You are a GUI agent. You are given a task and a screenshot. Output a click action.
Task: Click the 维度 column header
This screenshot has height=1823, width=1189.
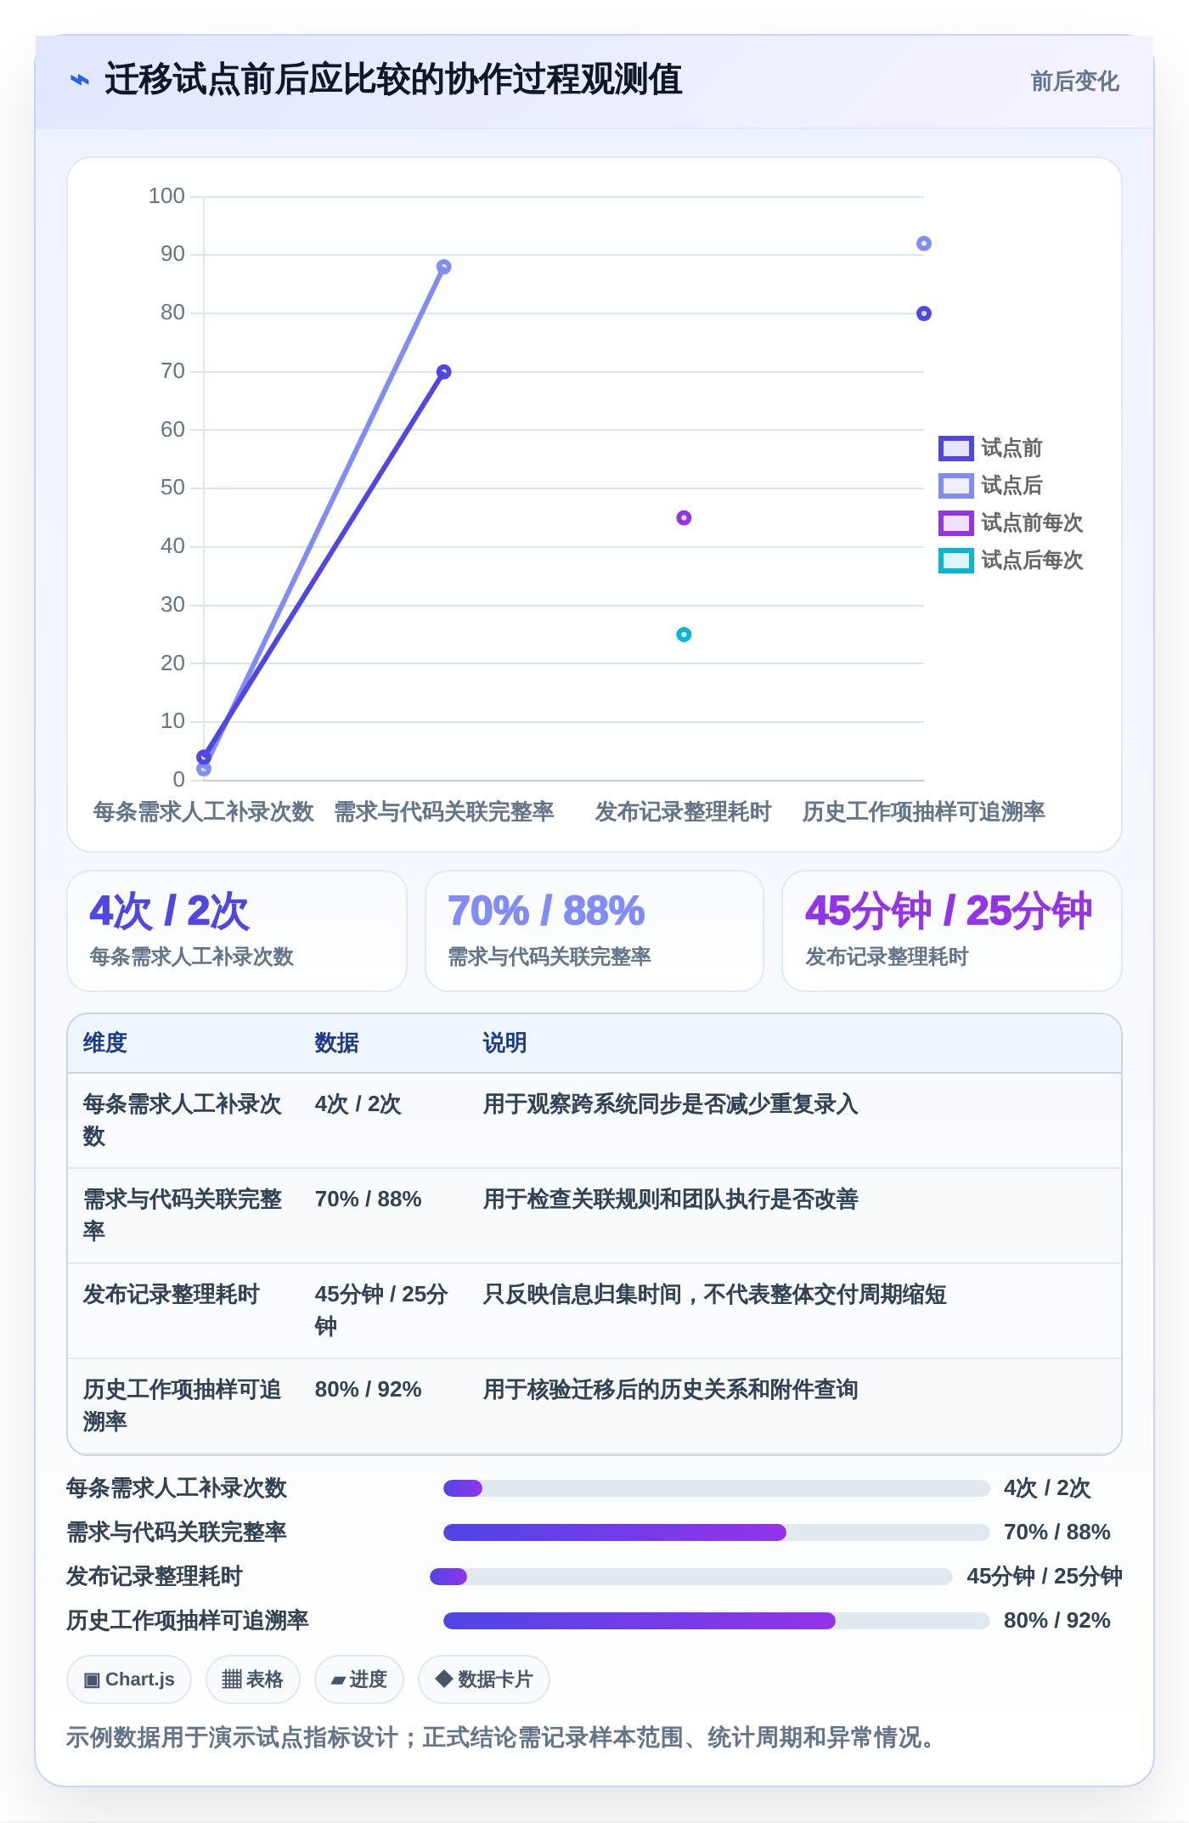tap(105, 1043)
